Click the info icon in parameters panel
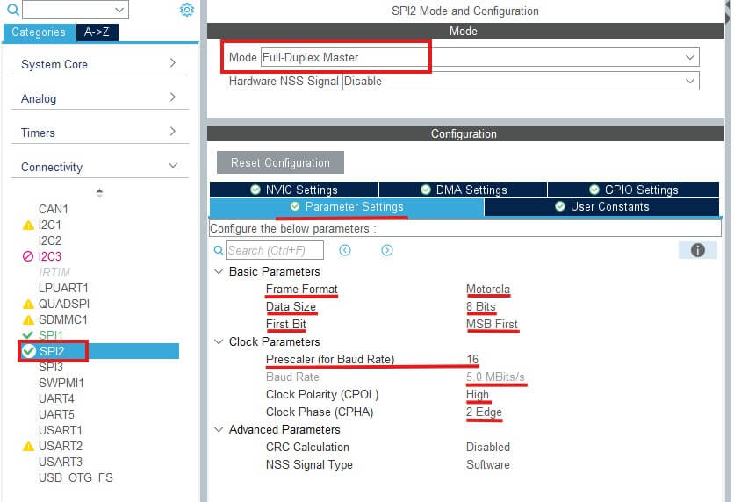Viewport: 734px width, 502px height. 697,250
